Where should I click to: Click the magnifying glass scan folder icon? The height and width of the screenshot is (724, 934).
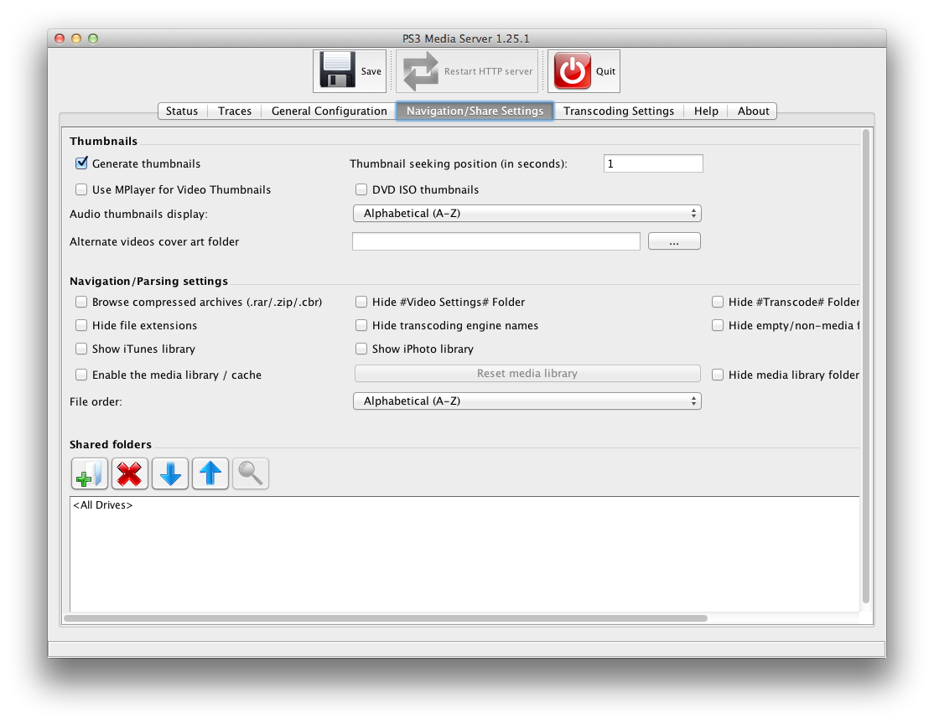251,474
